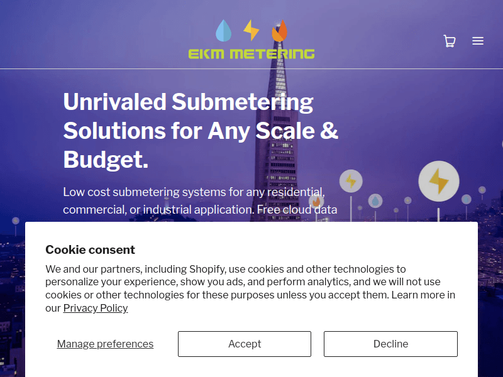The image size is (503, 377).
Task: Click the Cookie consent heading
Action: click(x=90, y=249)
